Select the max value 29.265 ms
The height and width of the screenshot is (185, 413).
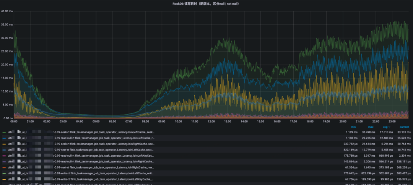(369, 138)
